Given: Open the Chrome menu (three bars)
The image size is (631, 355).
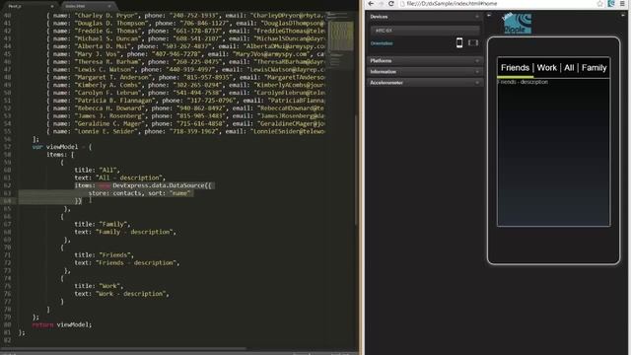Looking at the screenshot, I should [622, 4].
